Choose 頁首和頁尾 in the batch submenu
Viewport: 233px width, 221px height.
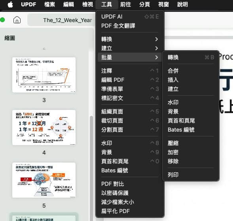click(191, 121)
